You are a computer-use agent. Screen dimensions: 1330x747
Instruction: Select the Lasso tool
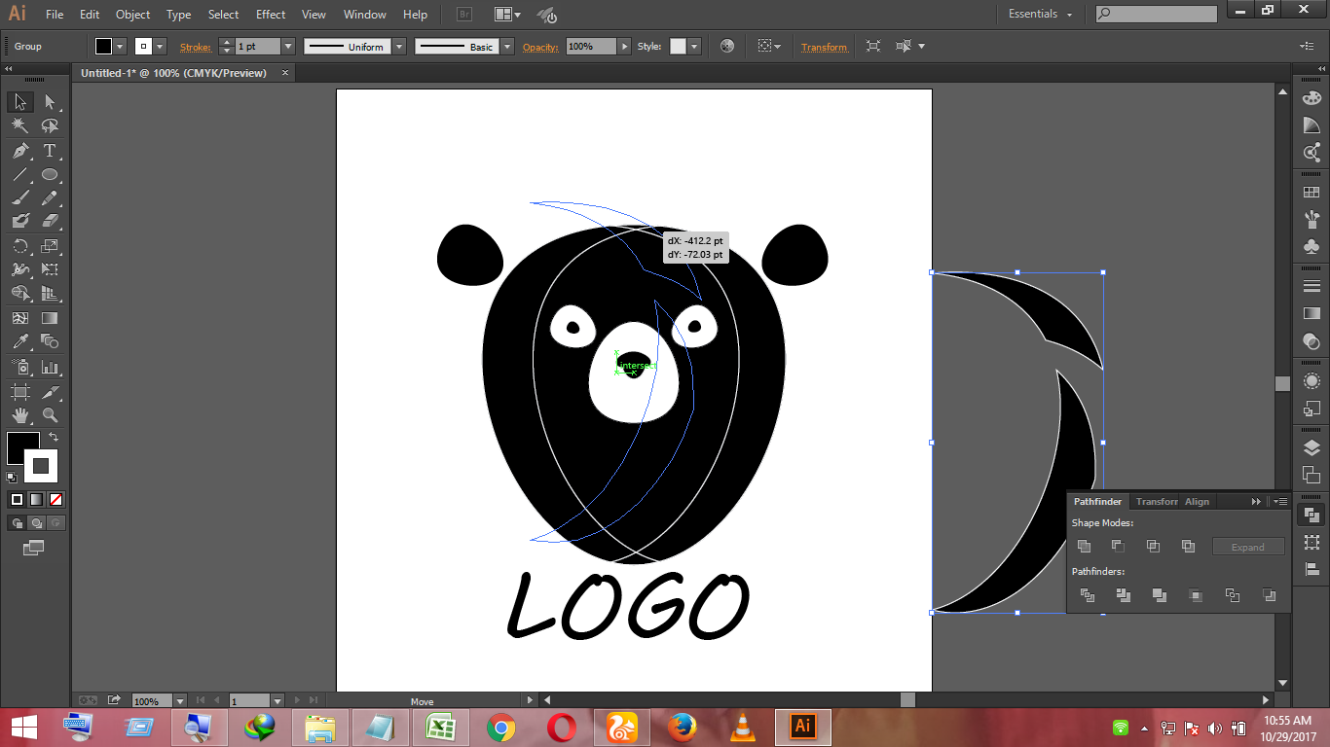tap(50, 126)
